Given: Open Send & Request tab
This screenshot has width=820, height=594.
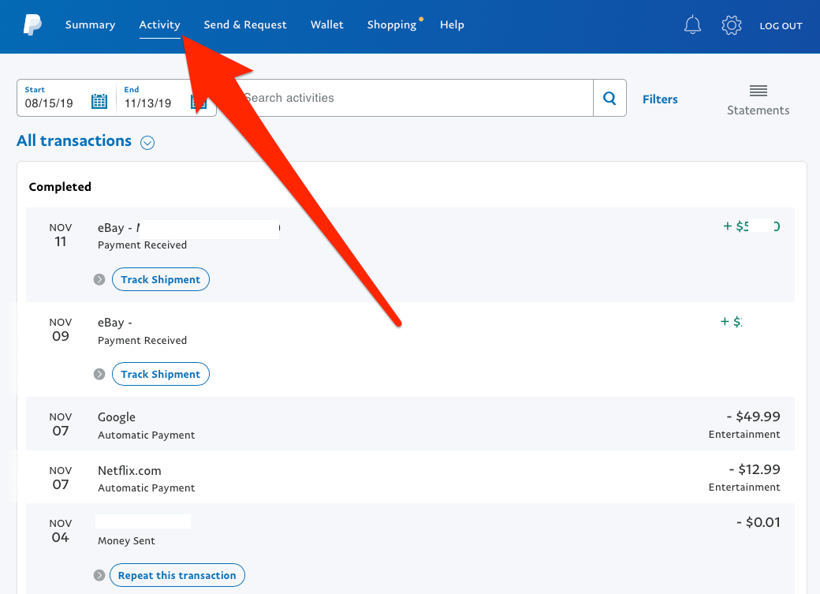Looking at the screenshot, I should [x=245, y=24].
